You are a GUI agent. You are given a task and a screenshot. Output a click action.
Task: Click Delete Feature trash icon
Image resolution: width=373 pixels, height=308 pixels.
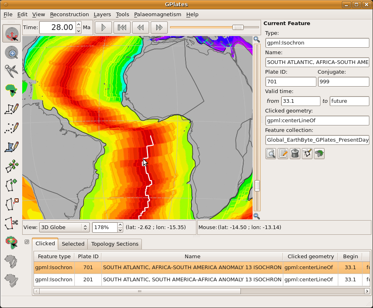coord(295,154)
